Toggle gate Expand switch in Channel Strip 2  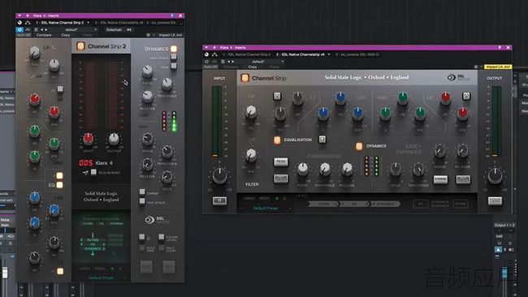[142, 192]
